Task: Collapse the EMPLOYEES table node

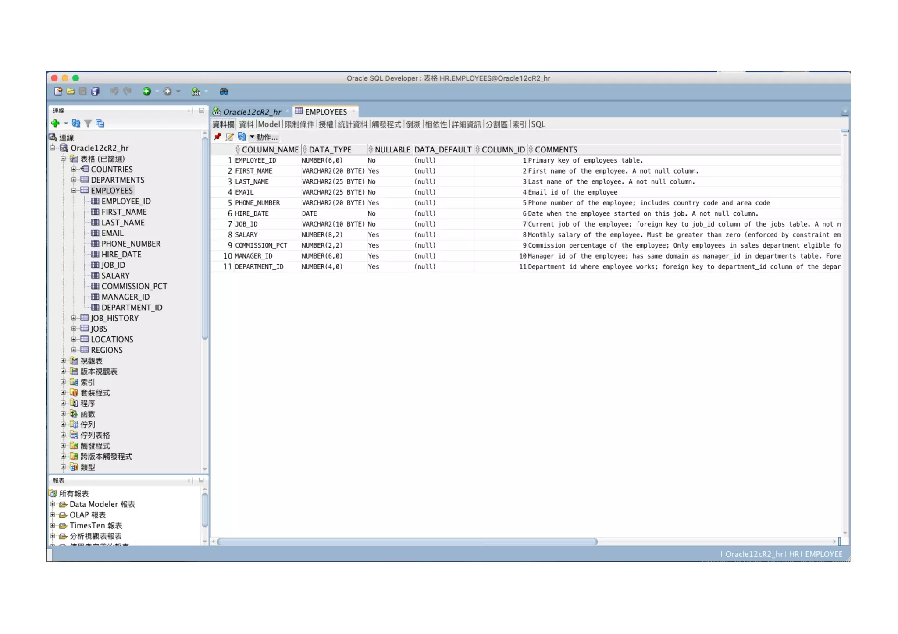Action: tap(74, 191)
